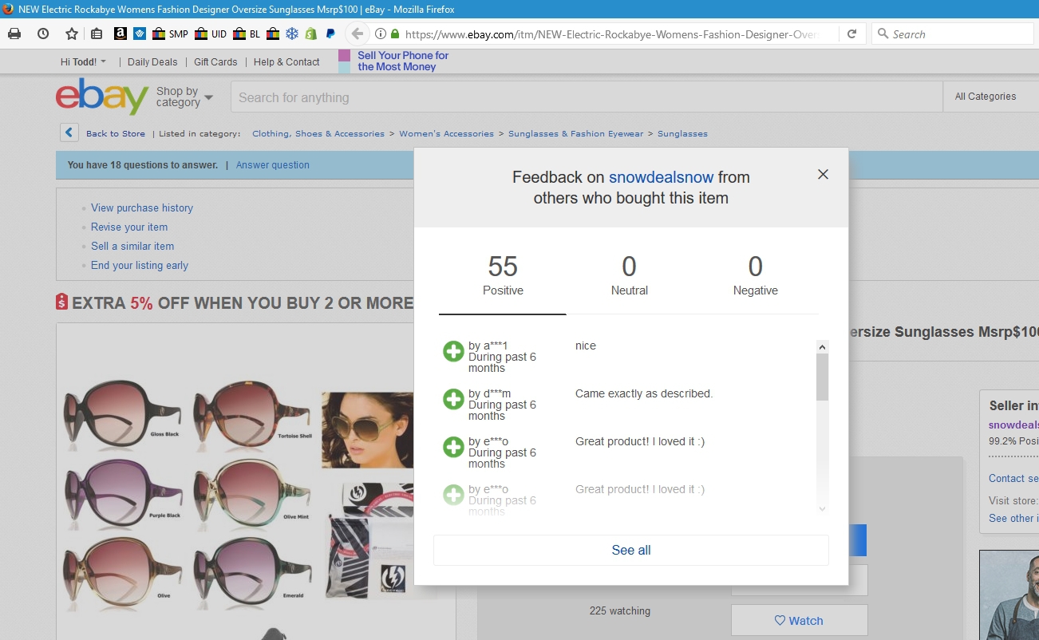The height and width of the screenshot is (640, 1039).
Task: Click the green secure padlock icon
Action: [394, 34]
